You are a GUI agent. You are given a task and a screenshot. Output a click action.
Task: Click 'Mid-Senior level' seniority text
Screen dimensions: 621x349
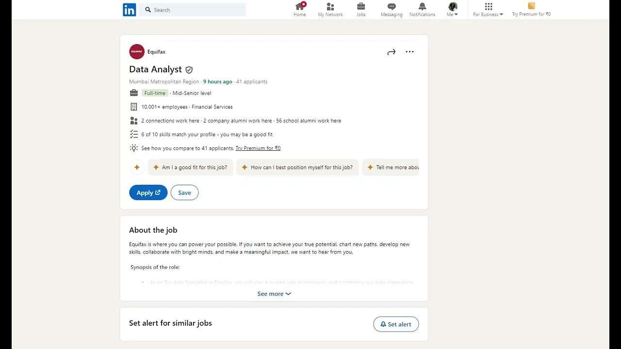pos(192,93)
